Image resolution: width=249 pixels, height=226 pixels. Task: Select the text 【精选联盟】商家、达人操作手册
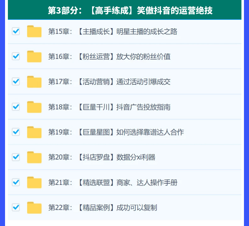click(128, 183)
